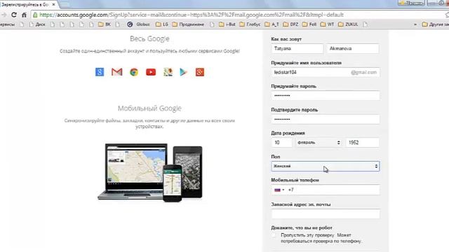Viewport: 449px width, 252px height.
Task: Click the Весь Google heading
Action: 149,38
